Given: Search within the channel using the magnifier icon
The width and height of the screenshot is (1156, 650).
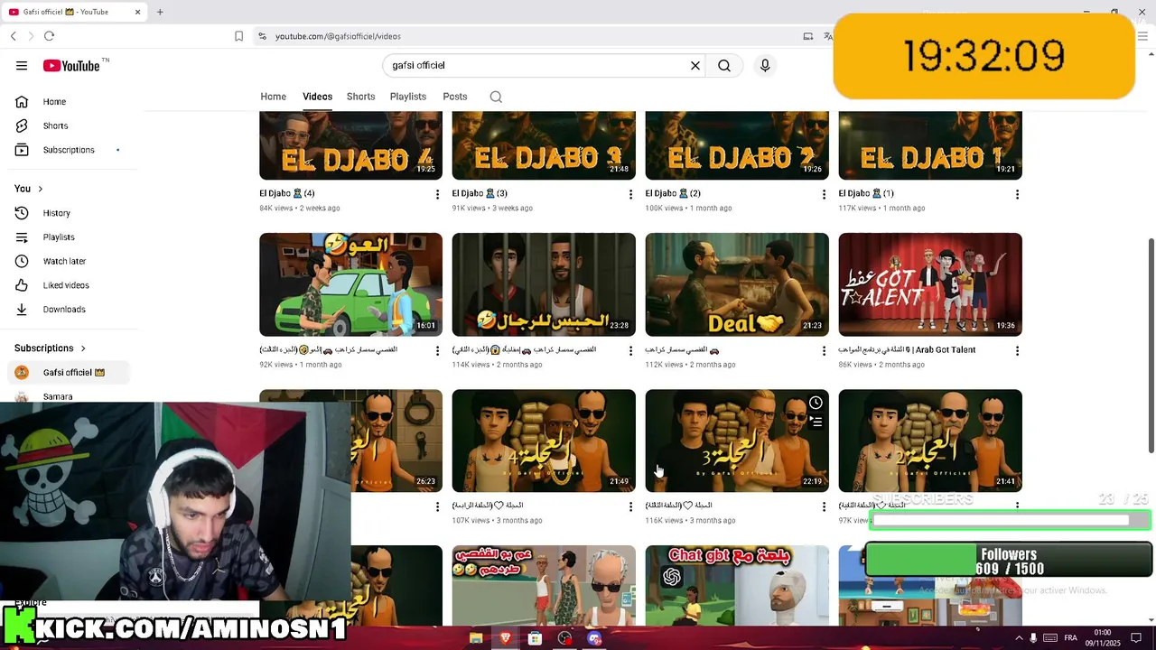Looking at the screenshot, I should (496, 97).
